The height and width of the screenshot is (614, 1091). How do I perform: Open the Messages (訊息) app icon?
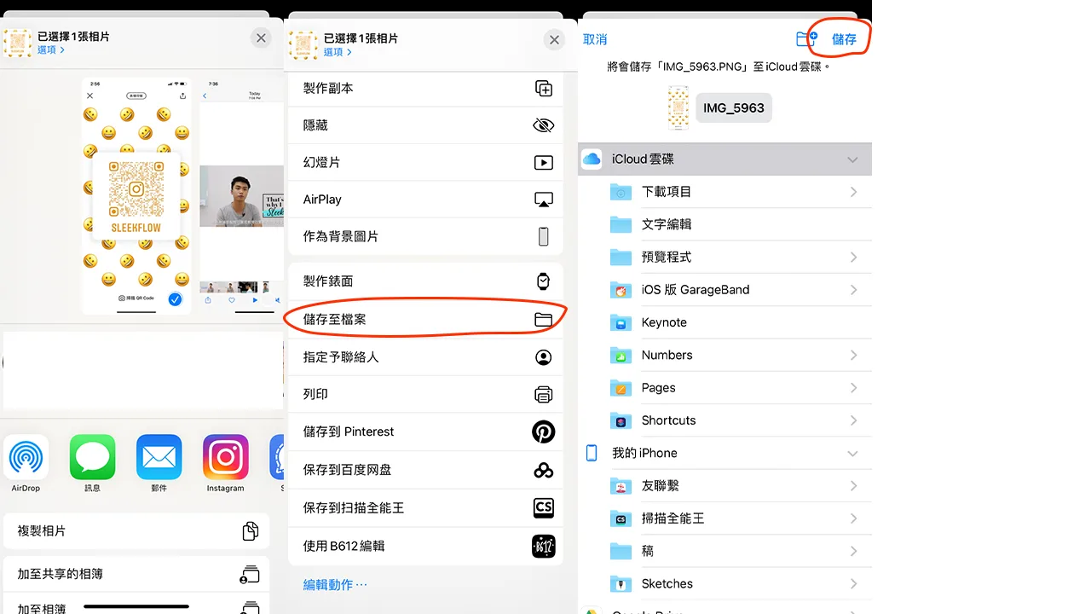click(92, 457)
